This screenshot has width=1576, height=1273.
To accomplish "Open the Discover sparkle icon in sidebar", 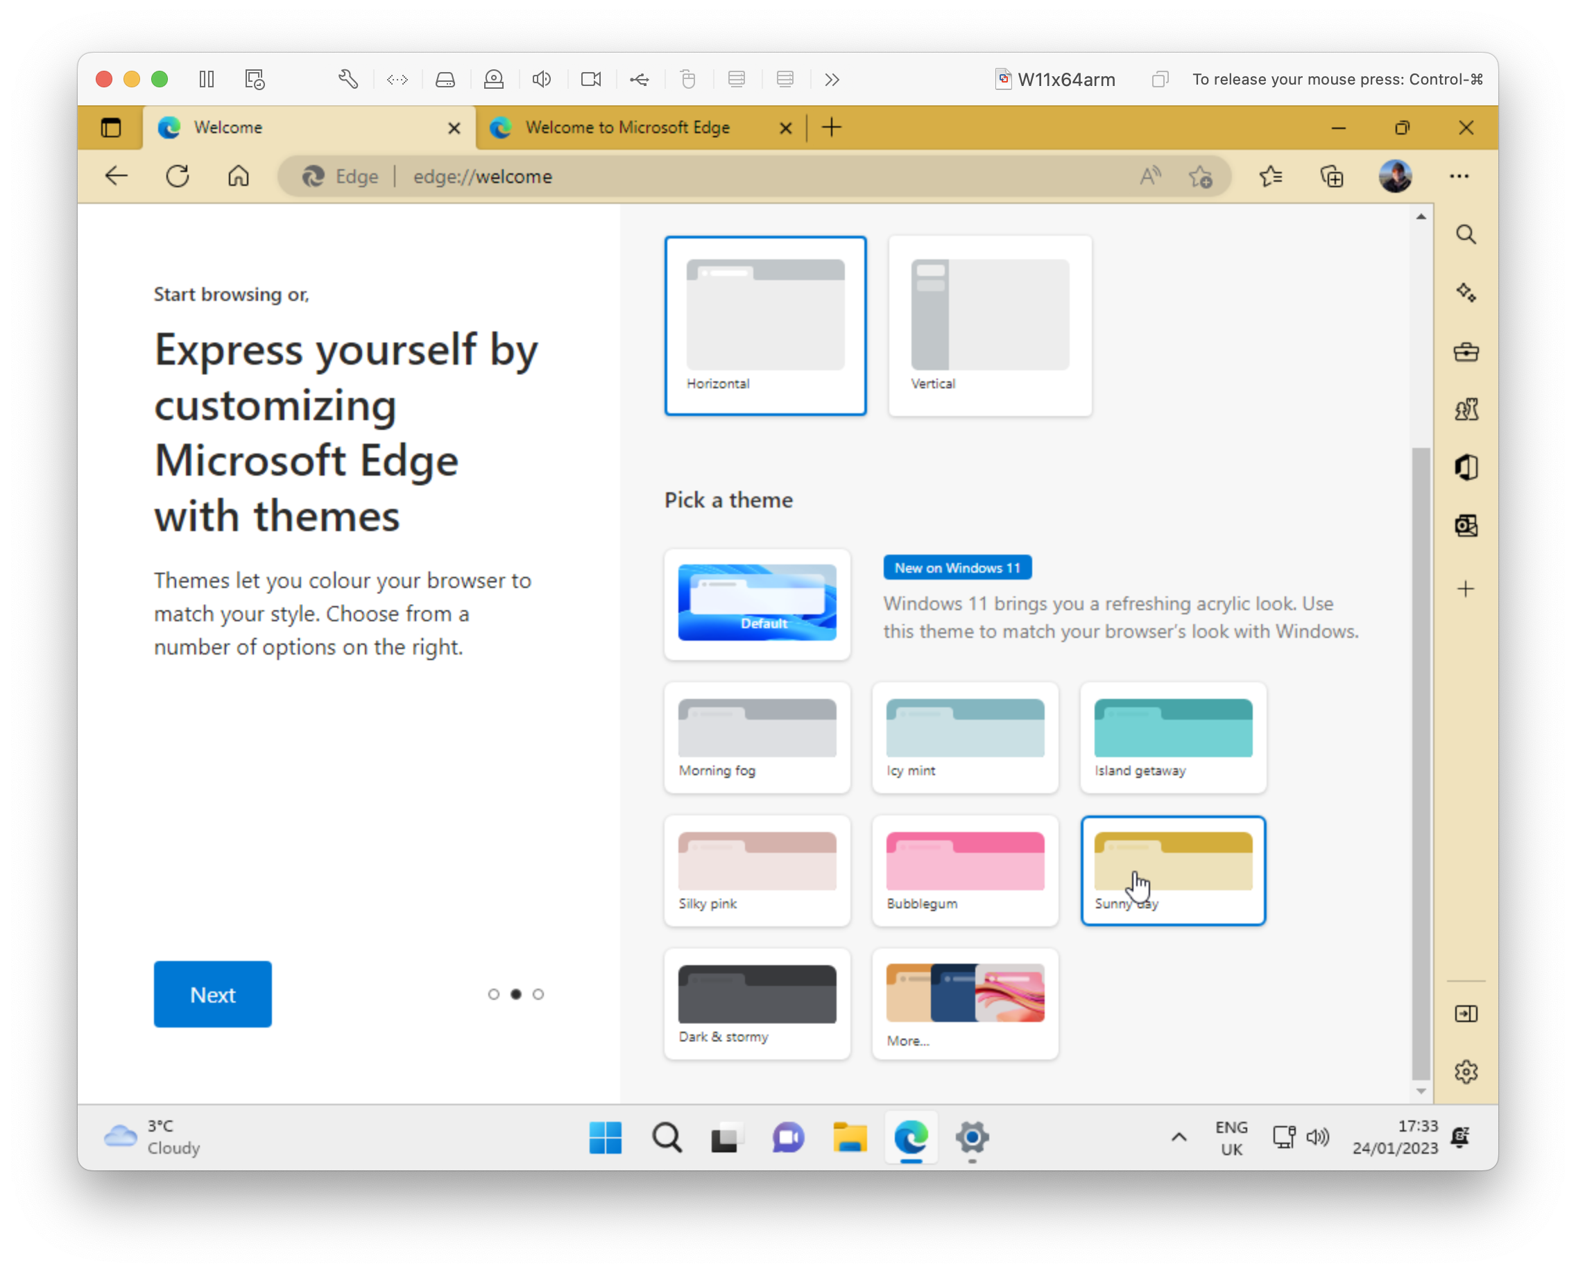I will tap(1466, 293).
